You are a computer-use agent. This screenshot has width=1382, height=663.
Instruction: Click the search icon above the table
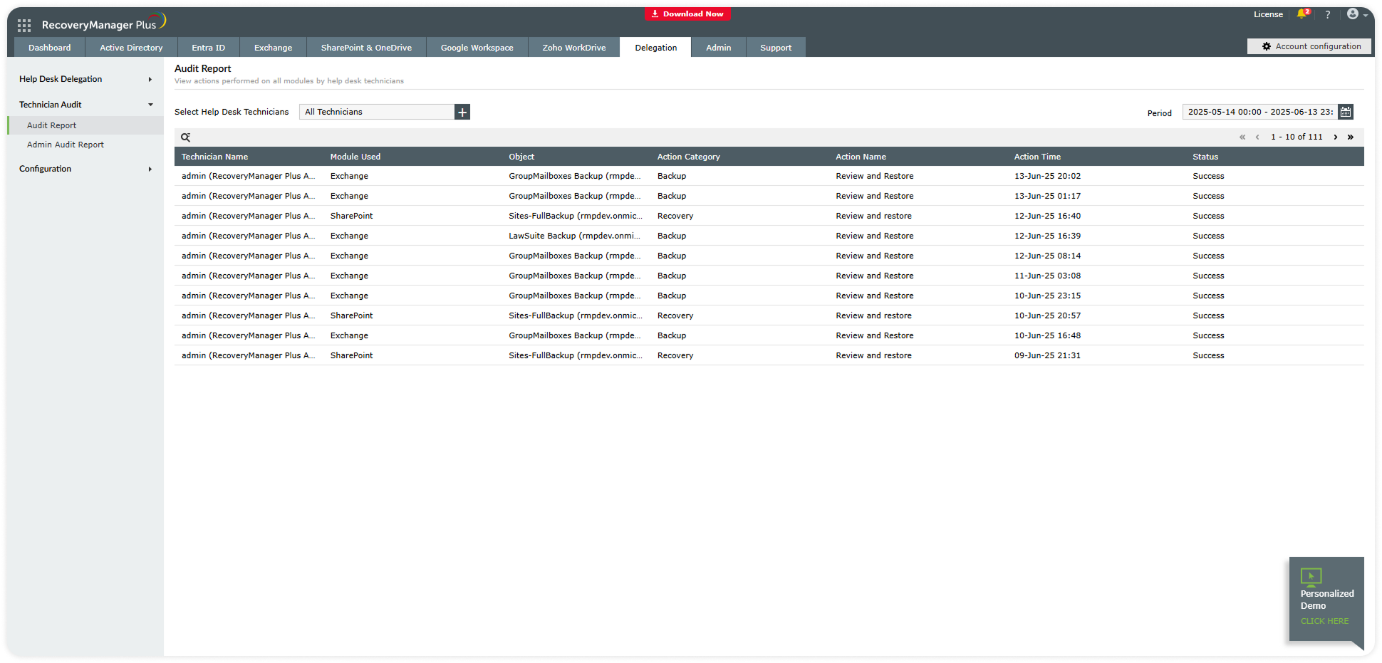click(x=185, y=137)
